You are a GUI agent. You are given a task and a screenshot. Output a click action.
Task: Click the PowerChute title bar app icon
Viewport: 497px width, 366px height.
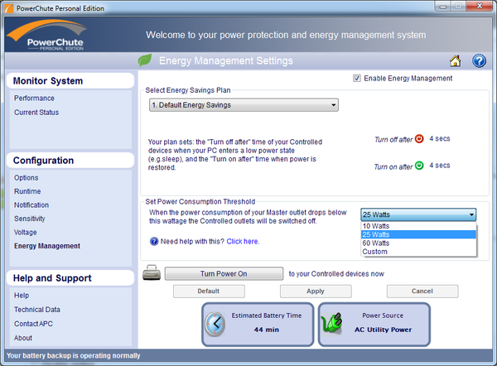[9, 8]
